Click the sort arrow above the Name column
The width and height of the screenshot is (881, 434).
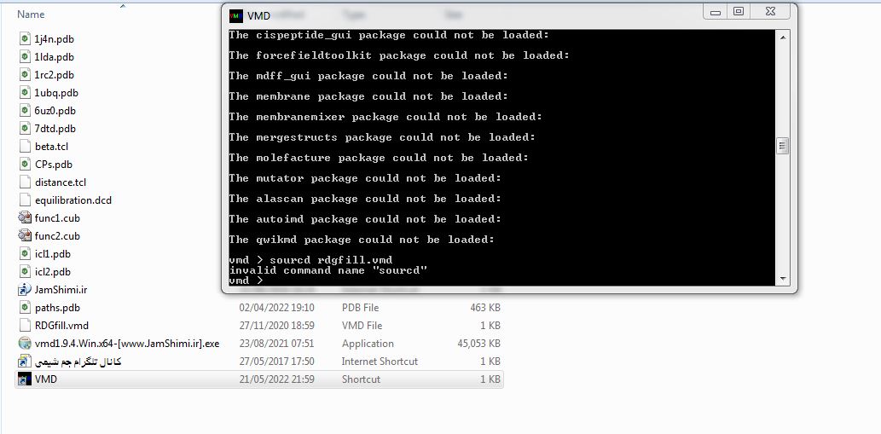(x=123, y=6)
